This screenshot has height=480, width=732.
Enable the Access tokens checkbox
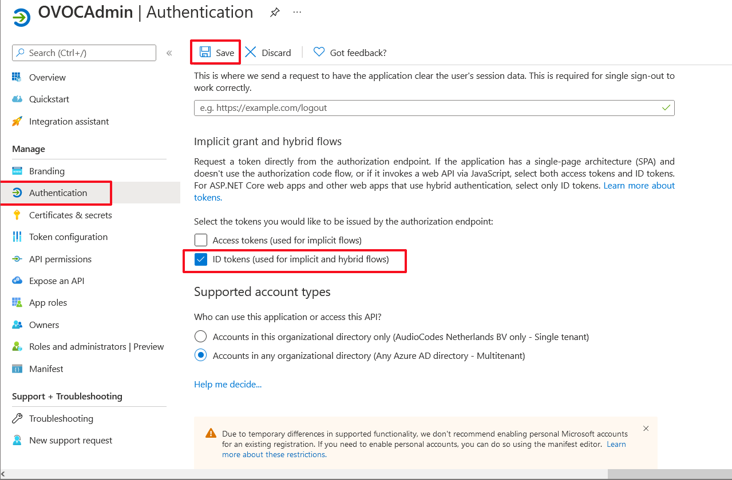pos(201,240)
